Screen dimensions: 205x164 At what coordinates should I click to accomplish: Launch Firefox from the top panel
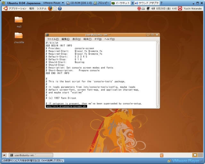50,9
